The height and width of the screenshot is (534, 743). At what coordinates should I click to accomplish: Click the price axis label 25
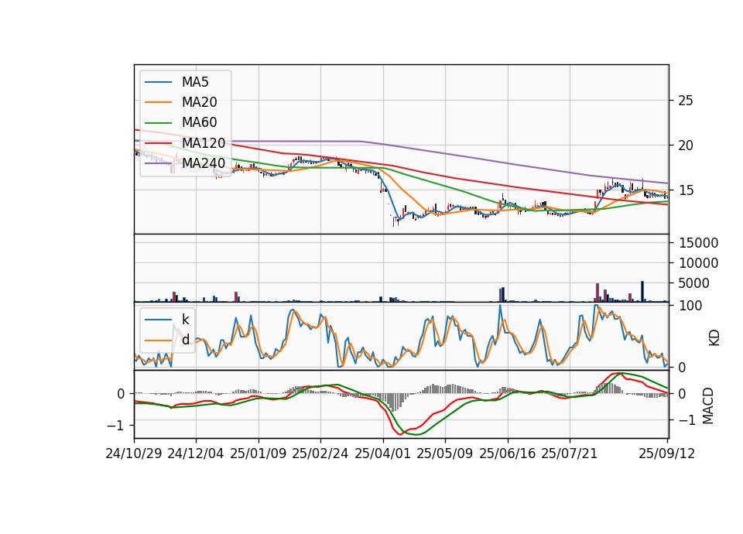click(x=686, y=101)
